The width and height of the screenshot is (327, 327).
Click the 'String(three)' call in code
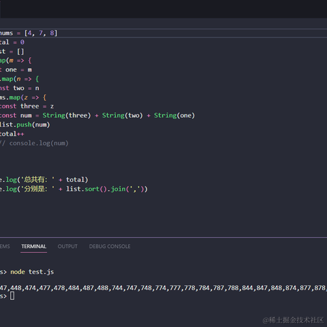point(67,116)
